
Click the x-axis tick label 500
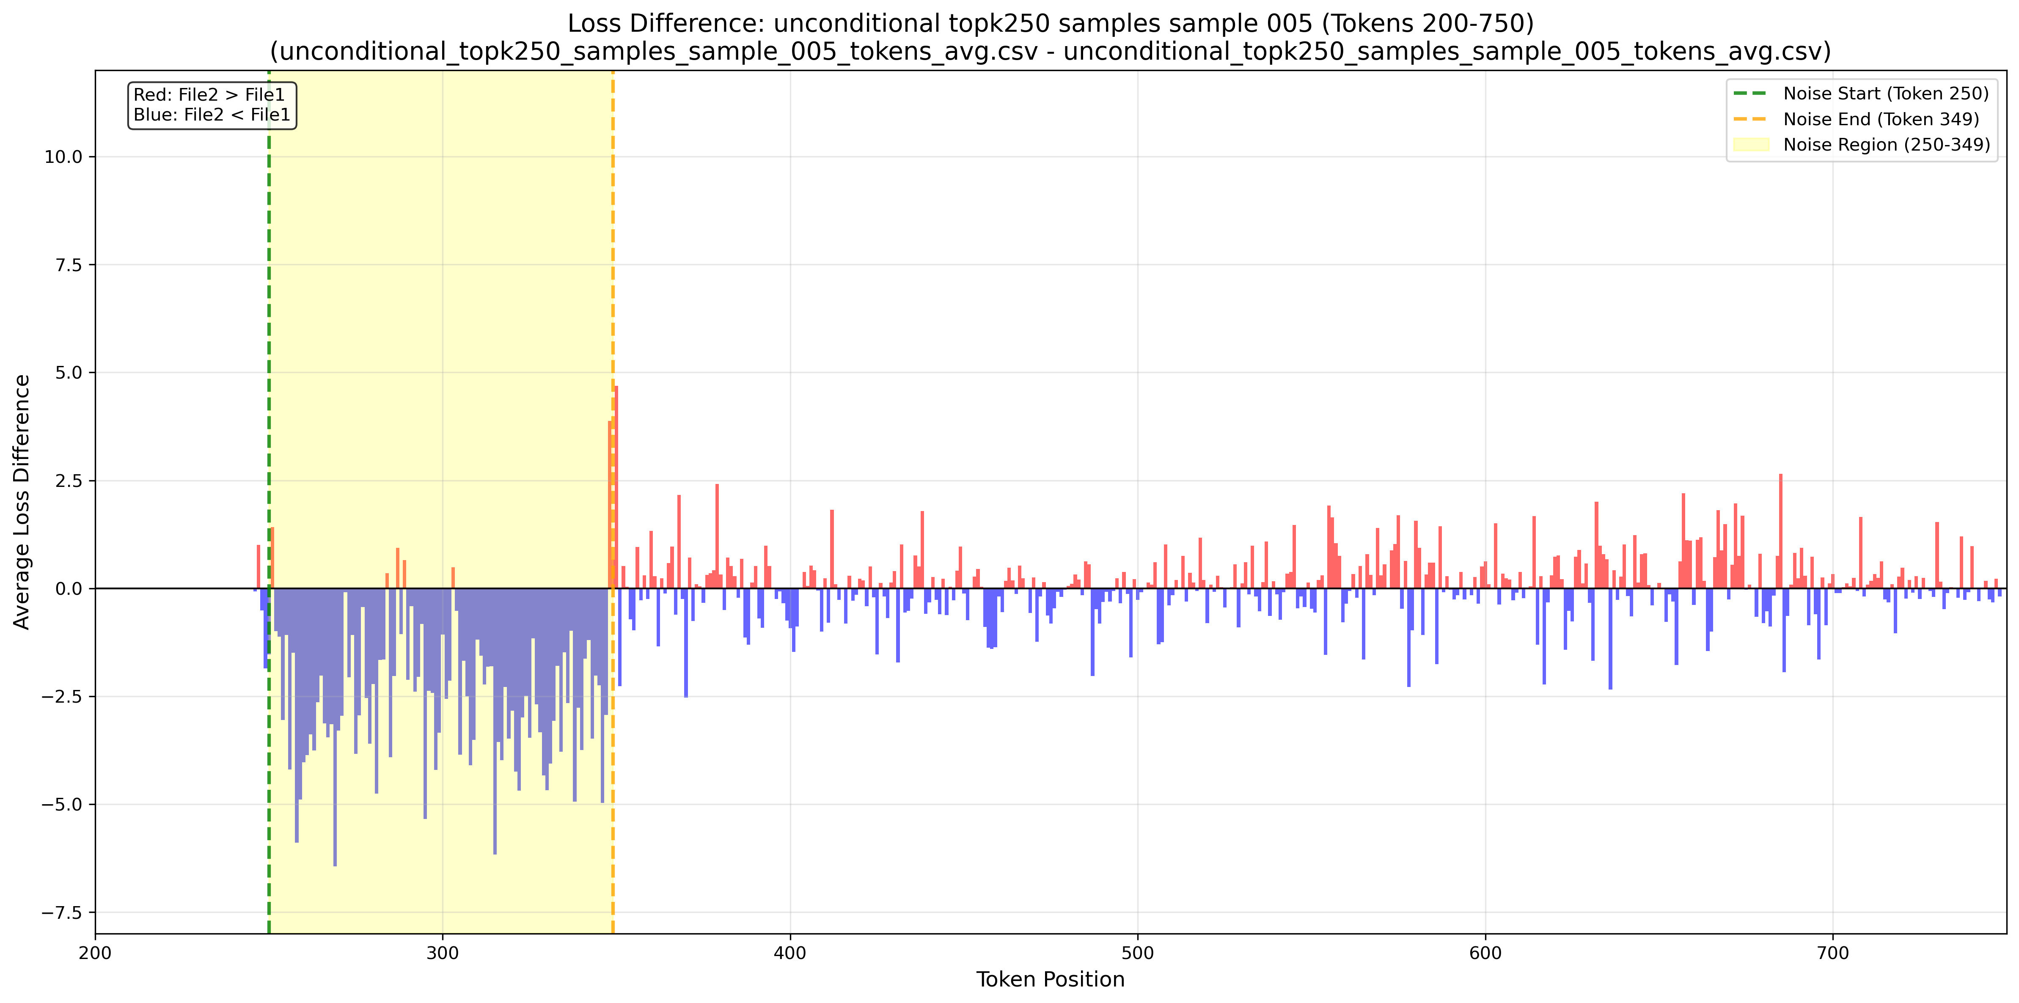pyautogui.click(x=1137, y=954)
